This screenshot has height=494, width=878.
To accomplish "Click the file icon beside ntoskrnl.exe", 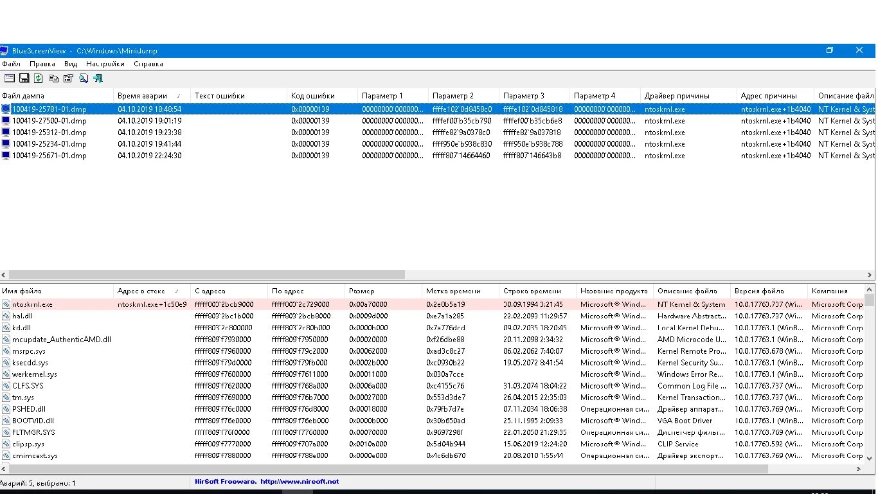I will pyautogui.click(x=6, y=304).
